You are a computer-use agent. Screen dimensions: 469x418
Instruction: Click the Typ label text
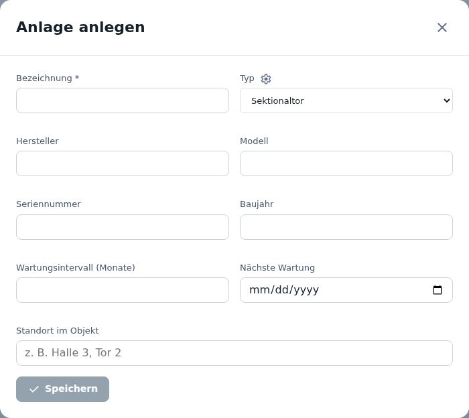coord(247,78)
